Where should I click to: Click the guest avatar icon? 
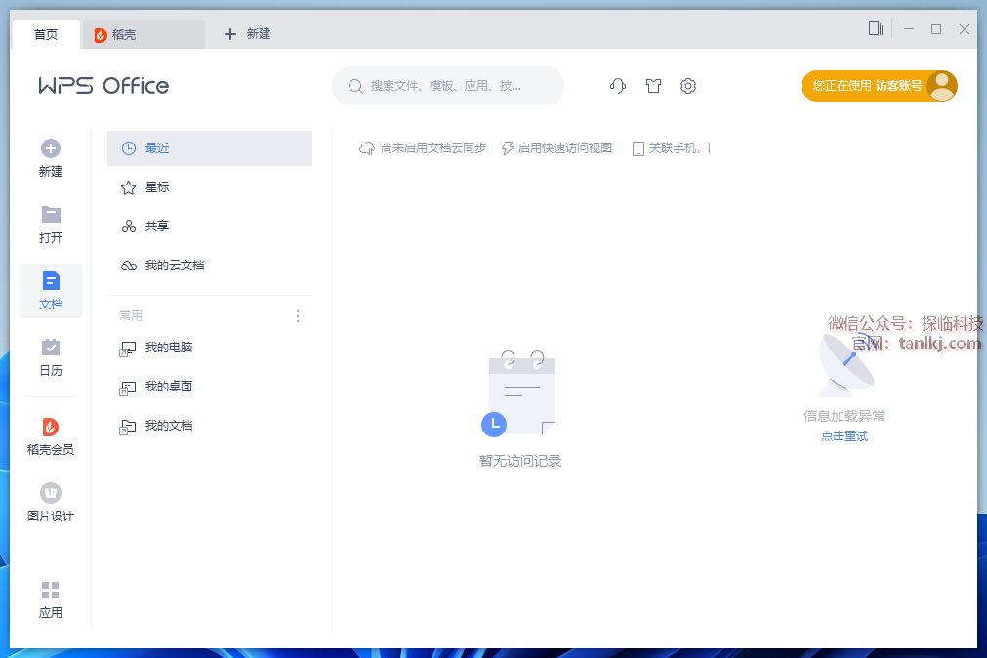tap(942, 86)
